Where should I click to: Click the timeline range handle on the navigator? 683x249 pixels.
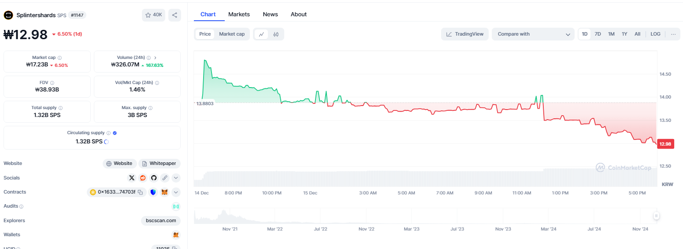(656, 216)
